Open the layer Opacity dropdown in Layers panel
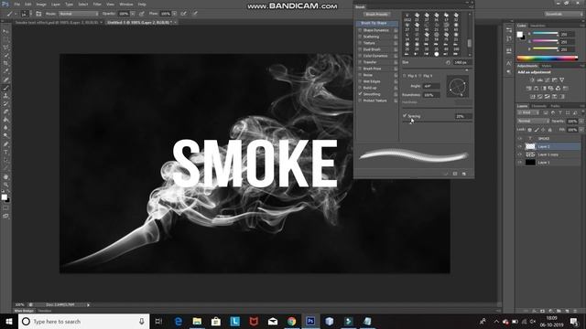This screenshot has width=586, height=329. (x=581, y=122)
